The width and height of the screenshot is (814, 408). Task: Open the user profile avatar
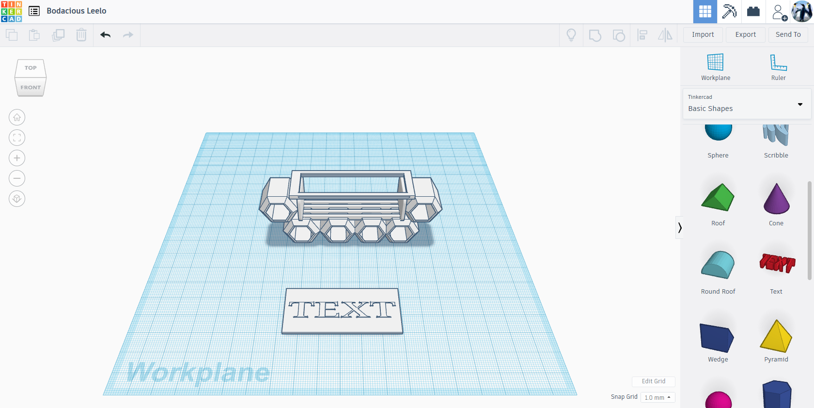point(802,11)
